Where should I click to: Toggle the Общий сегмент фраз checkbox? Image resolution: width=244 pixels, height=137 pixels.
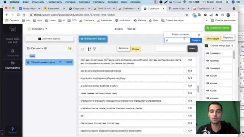pyautogui.click(x=28, y=62)
